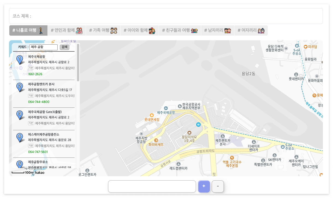
Task: Click the 제주오케이 렌터카 icon
Action: (x=296, y=157)
